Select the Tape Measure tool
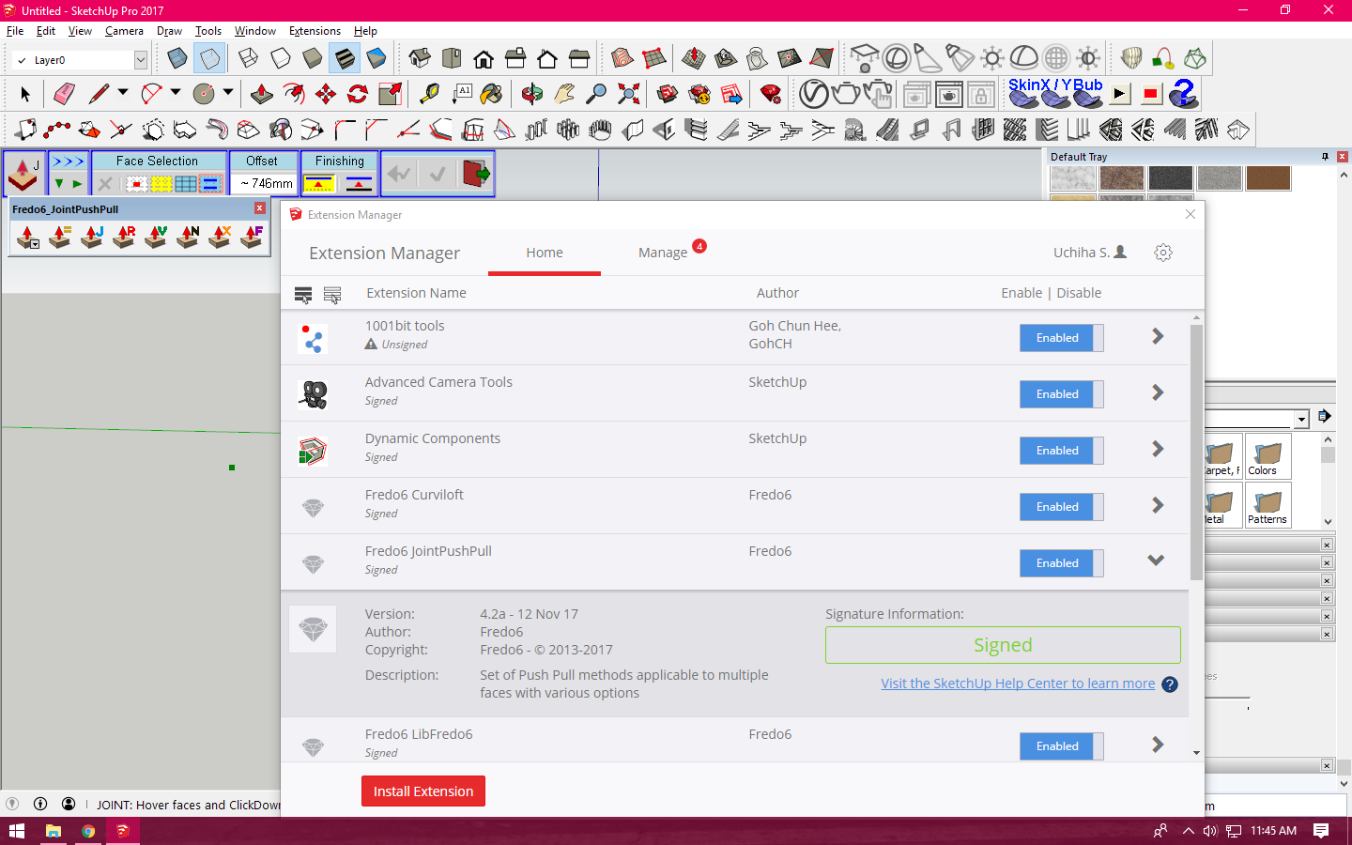The height and width of the screenshot is (845, 1352). coord(429,94)
